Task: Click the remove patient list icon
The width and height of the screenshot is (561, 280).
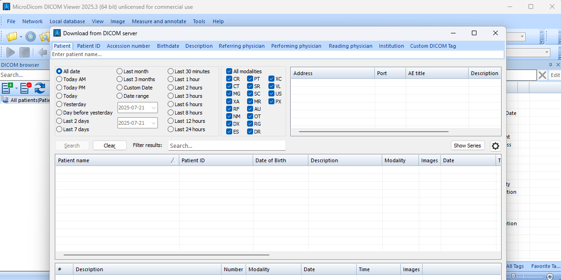Action: coord(26,87)
